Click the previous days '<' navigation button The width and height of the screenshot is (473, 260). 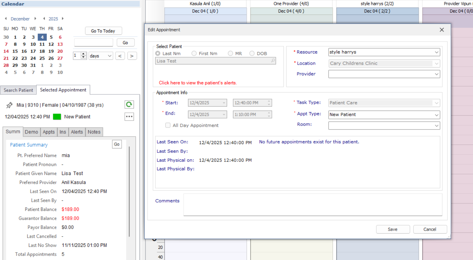coord(120,56)
